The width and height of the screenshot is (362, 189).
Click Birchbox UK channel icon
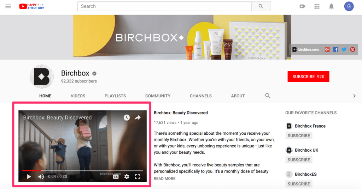289,150
